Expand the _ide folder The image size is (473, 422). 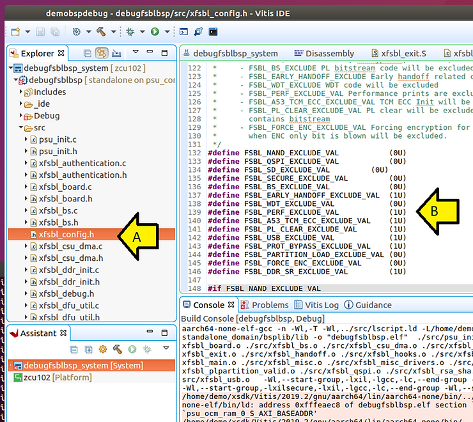pos(20,104)
